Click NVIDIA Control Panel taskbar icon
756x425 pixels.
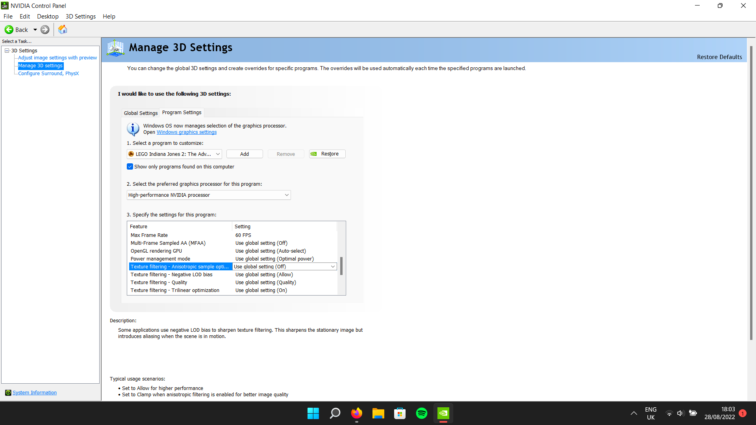(x=443, y=413)
